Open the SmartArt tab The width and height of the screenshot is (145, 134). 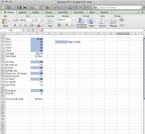point(63,12)
